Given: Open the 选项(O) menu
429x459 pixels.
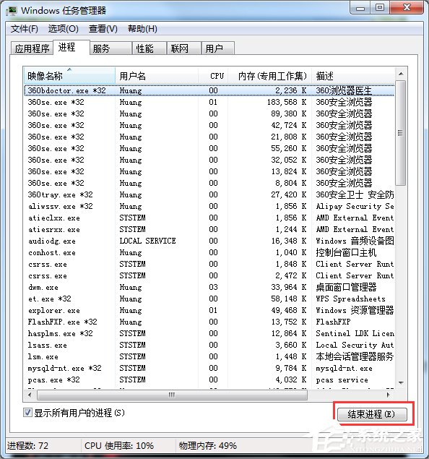Looking at the screenshot, I should (x=63, y=29).
